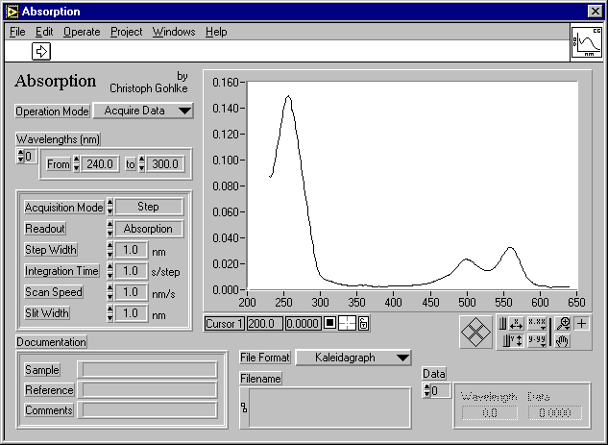Click the diamond cursor mover control
Screen dimensions: 608x445
click(x=475, y=333)
